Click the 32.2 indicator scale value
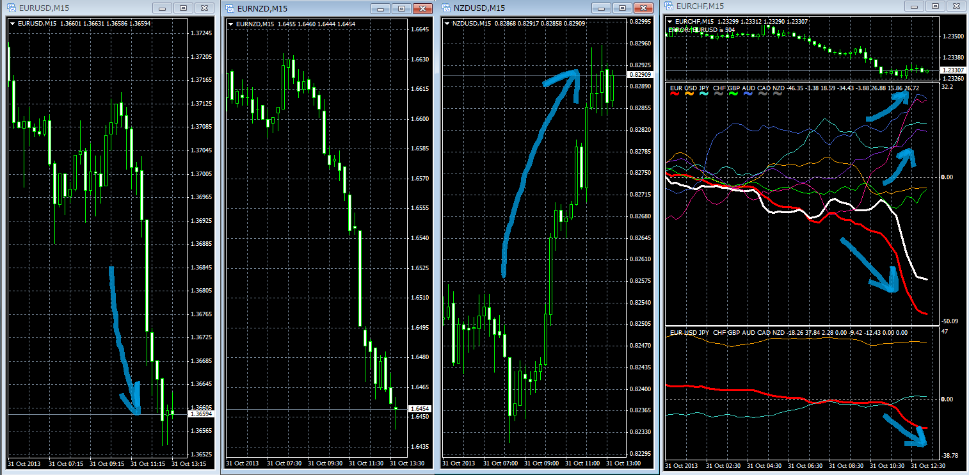The height and width of the screenshot is (475, 969). click(x=947, y=86)
